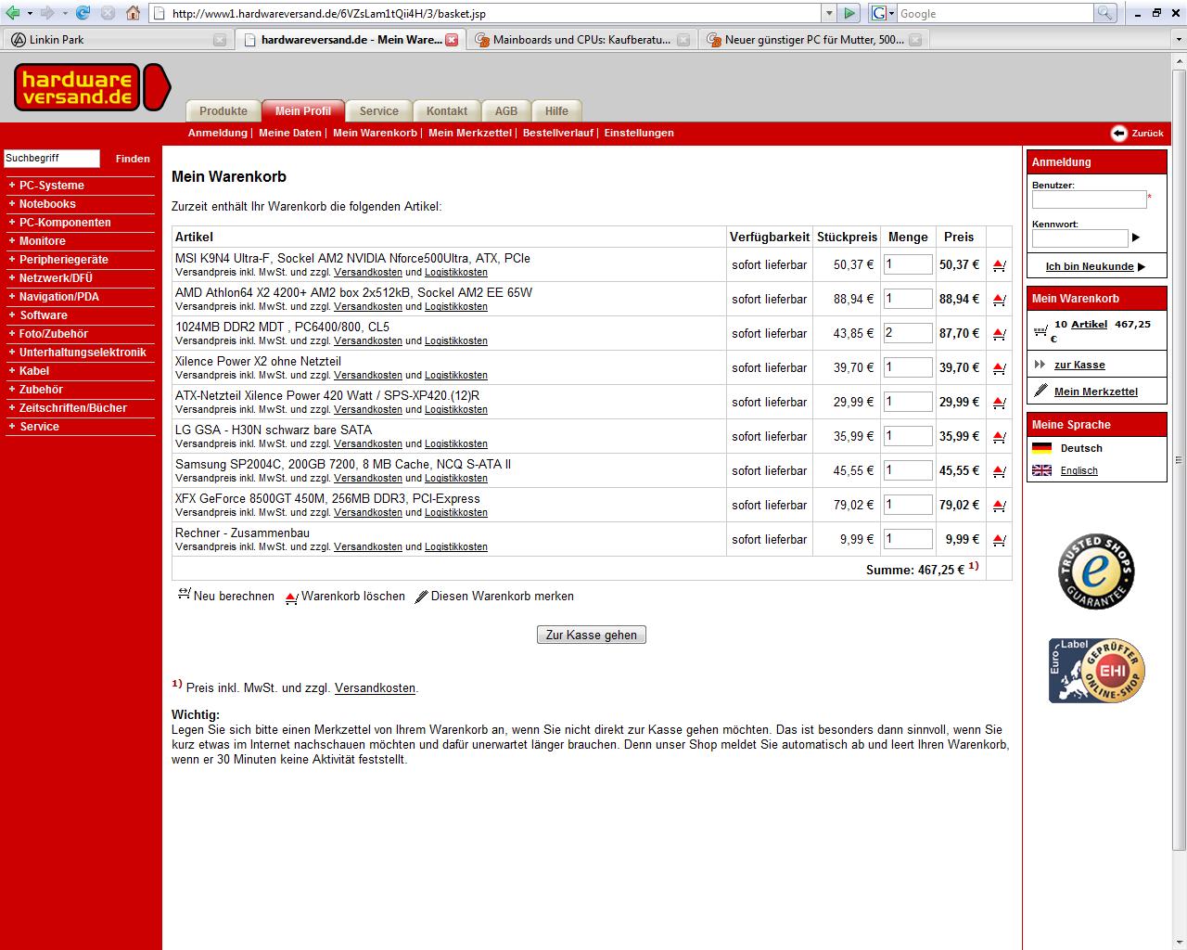Open the Ich bin Neukunde link
This screenshot has width=1187, height=950.
click(x=1090, y=266)
